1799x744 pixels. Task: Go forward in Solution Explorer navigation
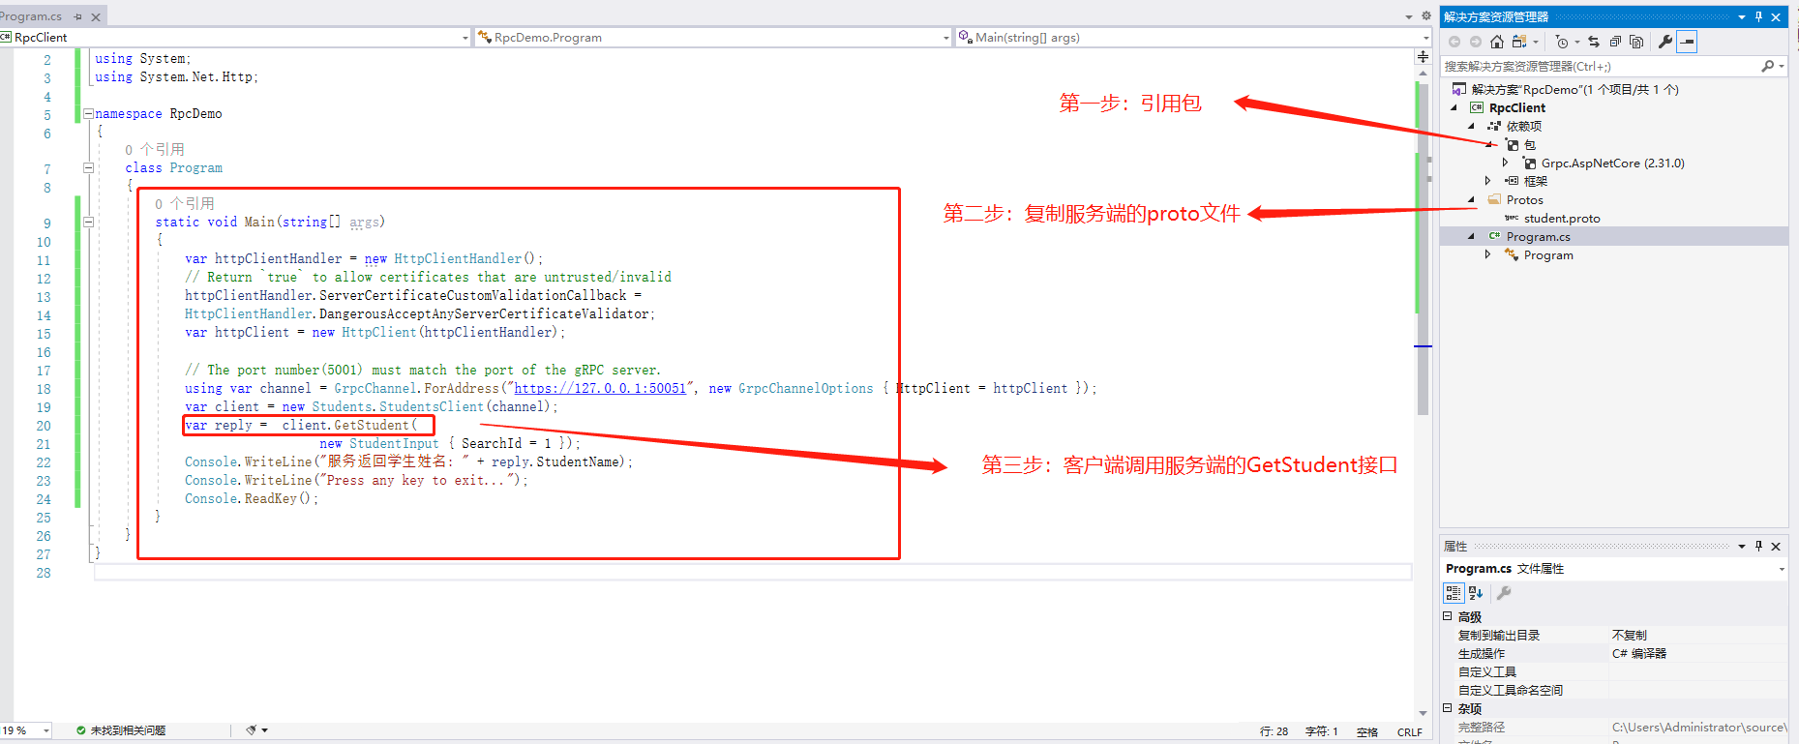(x=1475, y=42)
